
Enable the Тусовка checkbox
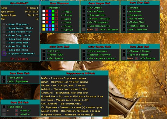[x=124, y=8]
